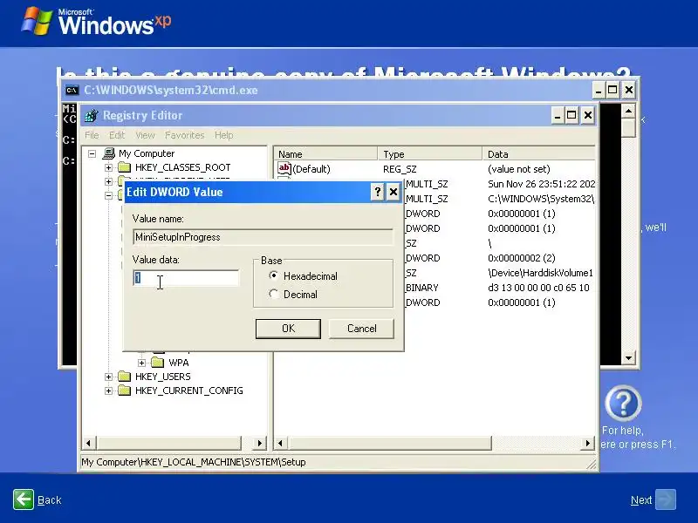Click the (Default) value name
The height and width of the screenshot is (523, 698).
click(x=311, y=169)
